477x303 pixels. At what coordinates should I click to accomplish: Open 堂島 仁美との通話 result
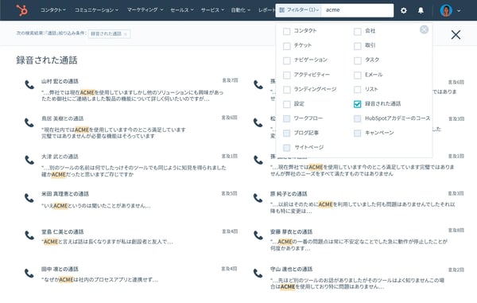pyautogui.click(x=62, y=231)
